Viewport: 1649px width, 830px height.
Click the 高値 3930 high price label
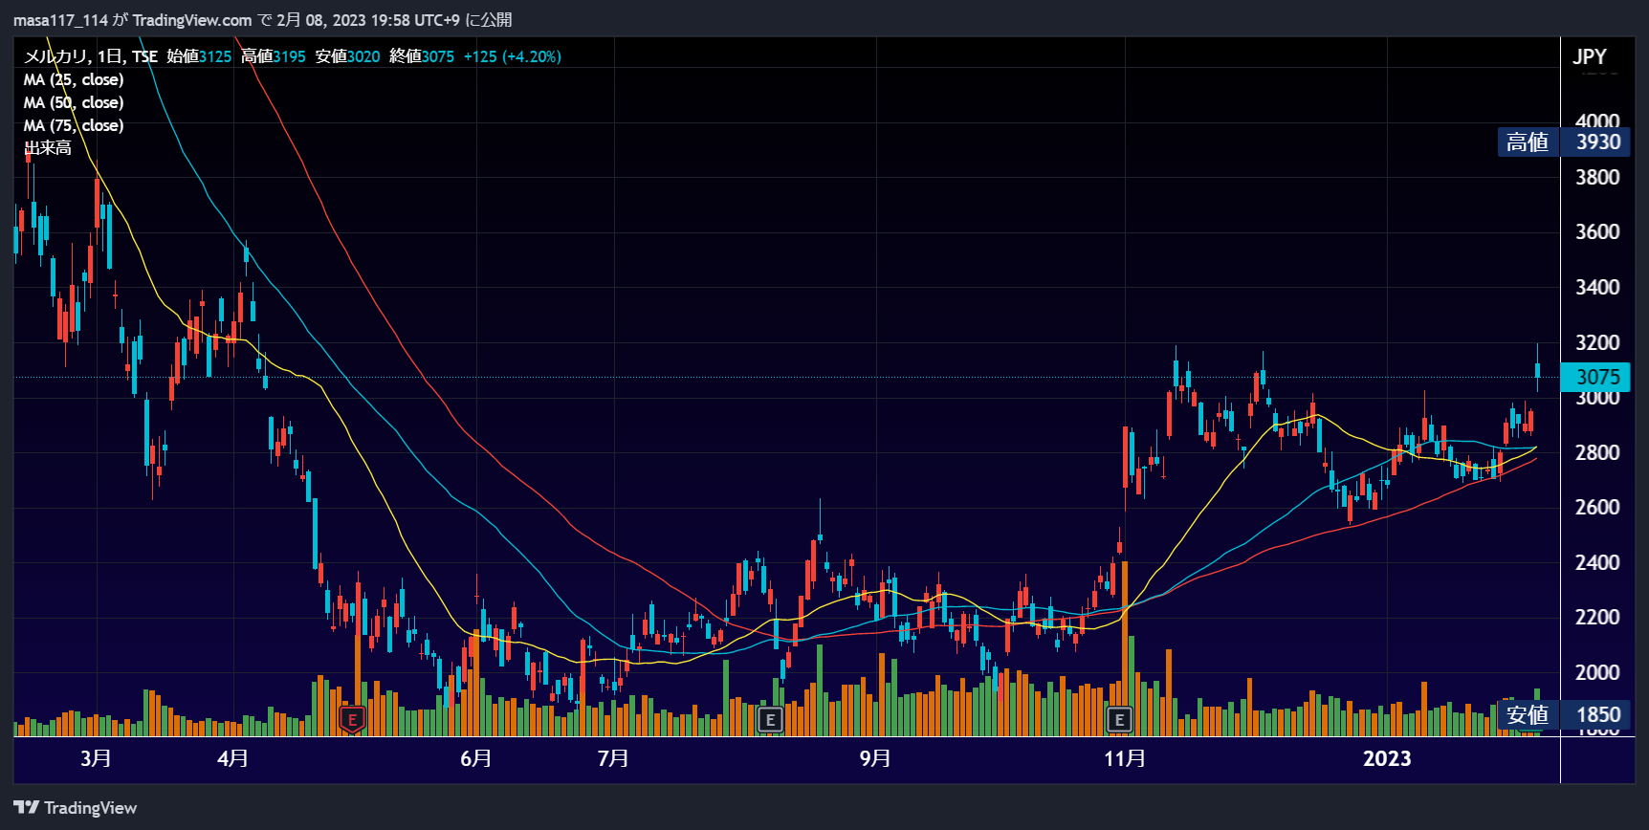1564,142
